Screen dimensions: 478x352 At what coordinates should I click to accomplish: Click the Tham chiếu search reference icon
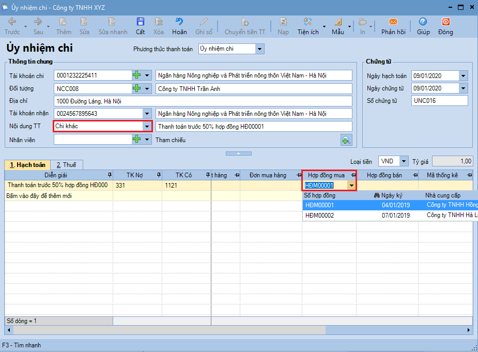[346, 140]
